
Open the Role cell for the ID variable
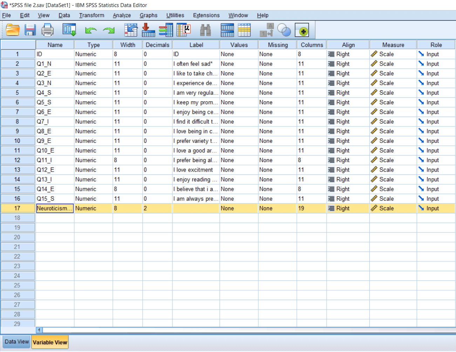pyautogui.click(x=436, y=54)
